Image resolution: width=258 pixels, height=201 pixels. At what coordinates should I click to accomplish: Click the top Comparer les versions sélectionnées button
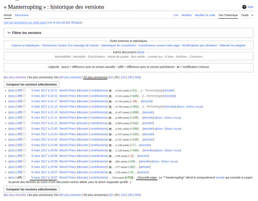(31, 85)
